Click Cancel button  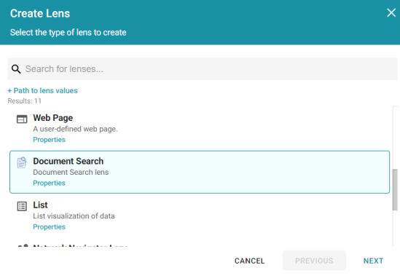point(249,261)
